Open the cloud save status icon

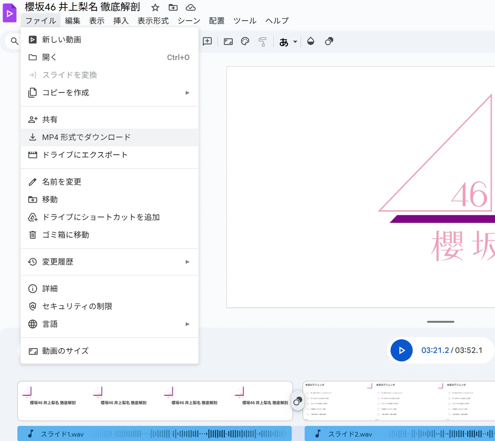[x=191, y=7]
